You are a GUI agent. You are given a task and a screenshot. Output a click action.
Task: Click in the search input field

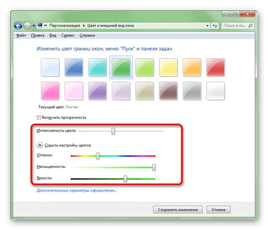235,25
